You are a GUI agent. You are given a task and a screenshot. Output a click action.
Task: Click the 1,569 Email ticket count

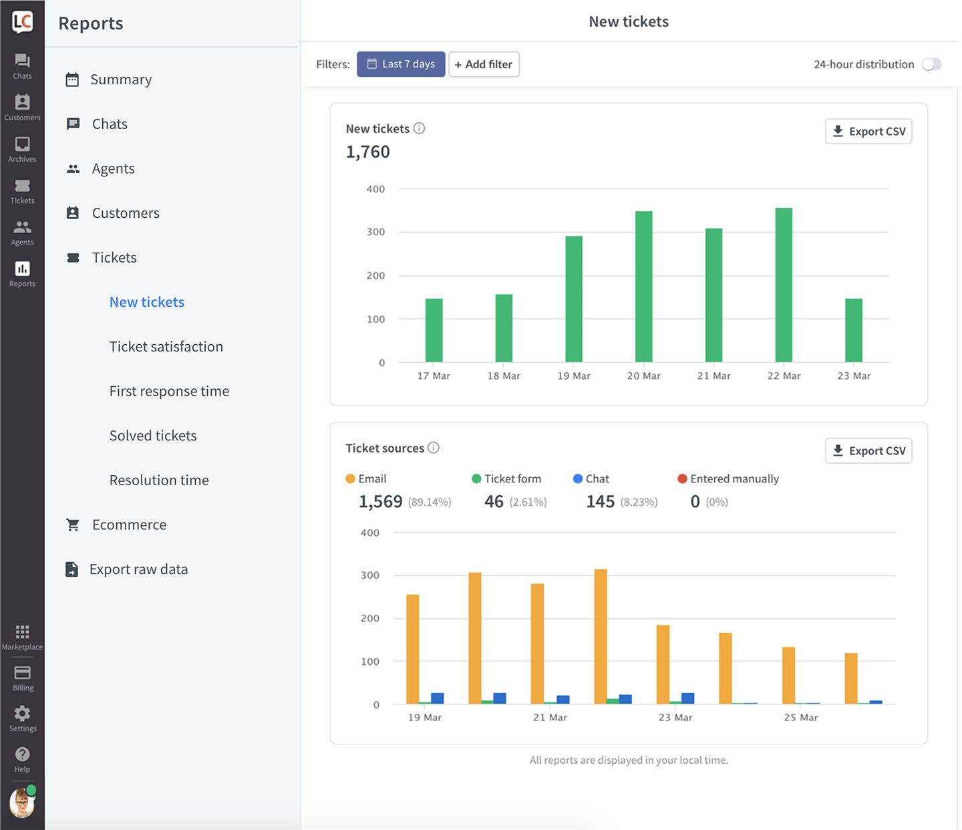(x=381, y=501)
